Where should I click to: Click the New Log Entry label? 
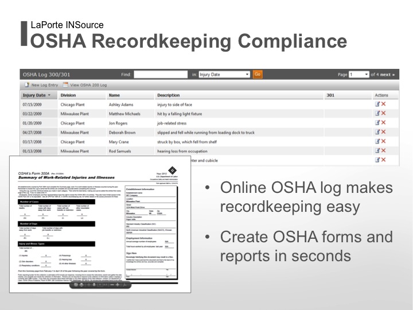tap(45, 85)
